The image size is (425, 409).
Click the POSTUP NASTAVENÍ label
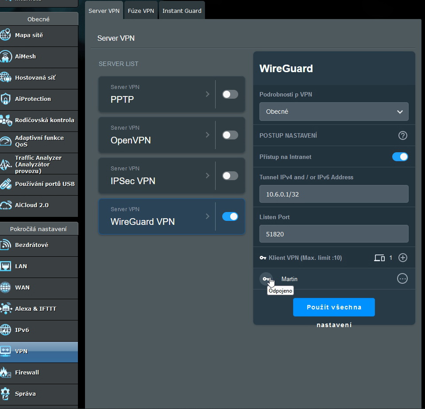(288, 135)
